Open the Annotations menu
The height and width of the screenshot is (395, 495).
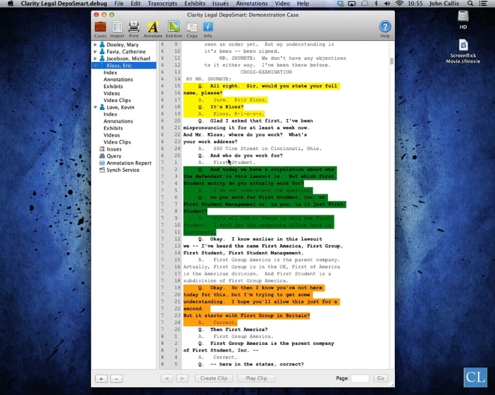click(251, 3)
